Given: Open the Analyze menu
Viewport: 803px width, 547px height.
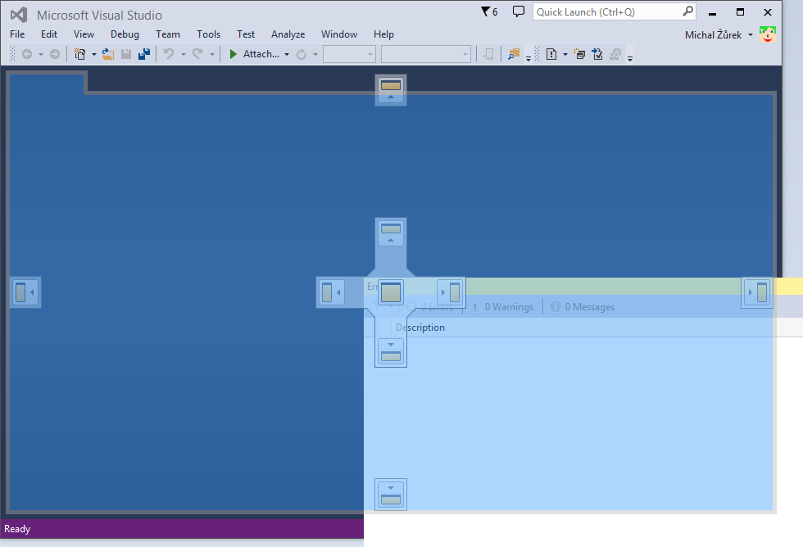Looking at the screenshot, I should (x=288, y=34).
